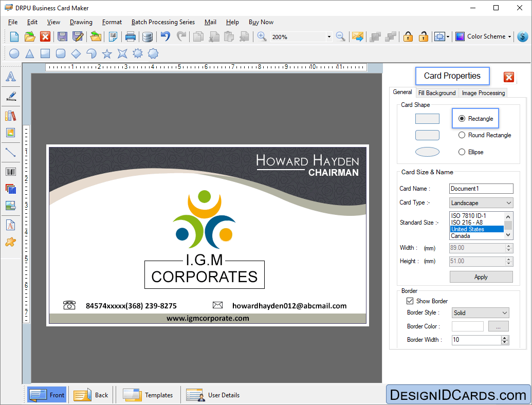Open the zoom level 200% dropdown
This screenshot has height=405, width=532.
[329, 36]
